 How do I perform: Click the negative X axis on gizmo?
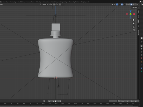pos(127,14)
